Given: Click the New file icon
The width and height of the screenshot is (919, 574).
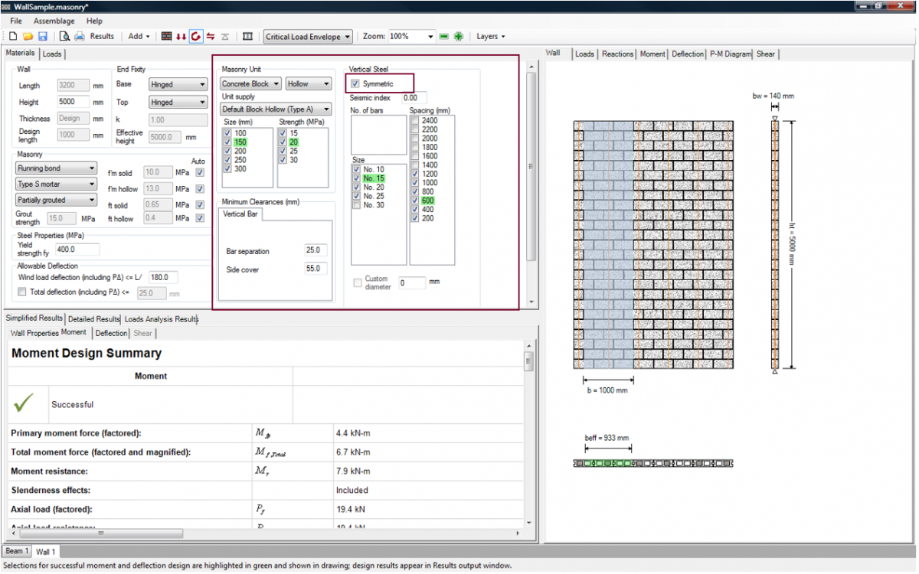Looking at the screenshot, I should point(13,36).
